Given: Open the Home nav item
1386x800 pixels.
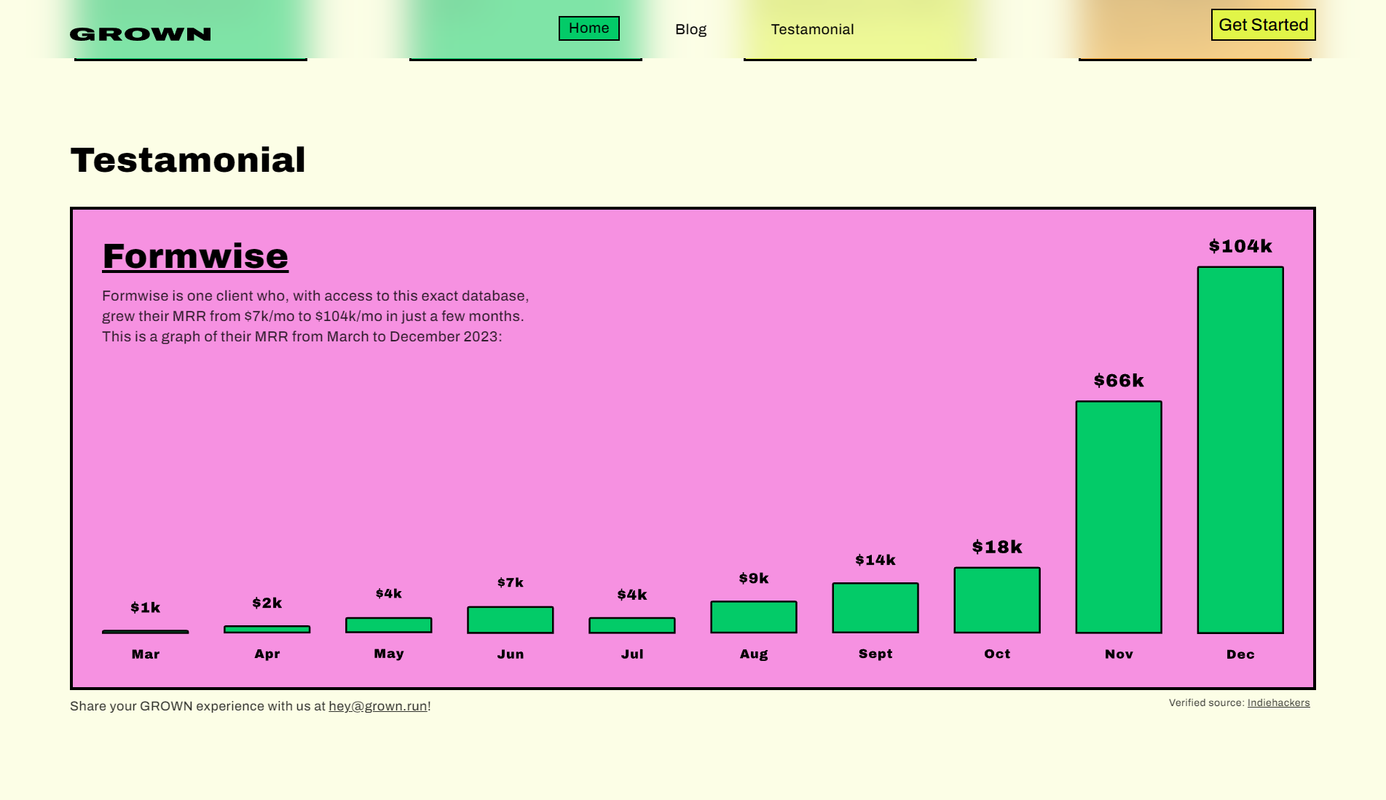Looking at the screenshot, I should point(588,28).
